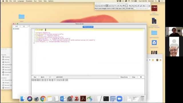Open the Edit menu
The height and width of the screenshot is (103, 183).
[x=15, y=1]
